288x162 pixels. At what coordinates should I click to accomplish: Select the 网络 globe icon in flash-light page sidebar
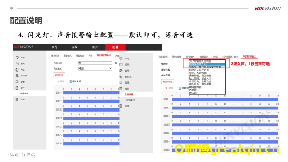coord(17,70)
